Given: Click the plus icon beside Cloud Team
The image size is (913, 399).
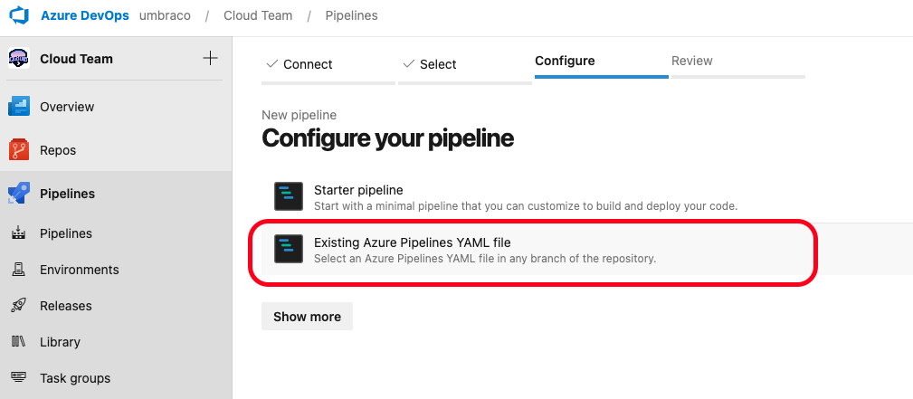Looking at the screenshot, I should pos(210,59).
